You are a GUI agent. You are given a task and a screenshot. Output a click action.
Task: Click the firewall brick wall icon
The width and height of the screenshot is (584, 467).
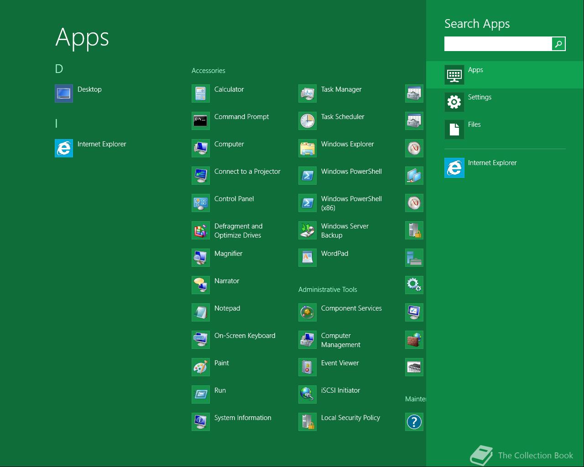(x=414, y=340)
